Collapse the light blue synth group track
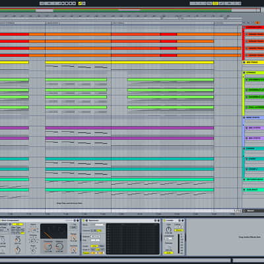The image size is (264, 264). coord(244,117)
